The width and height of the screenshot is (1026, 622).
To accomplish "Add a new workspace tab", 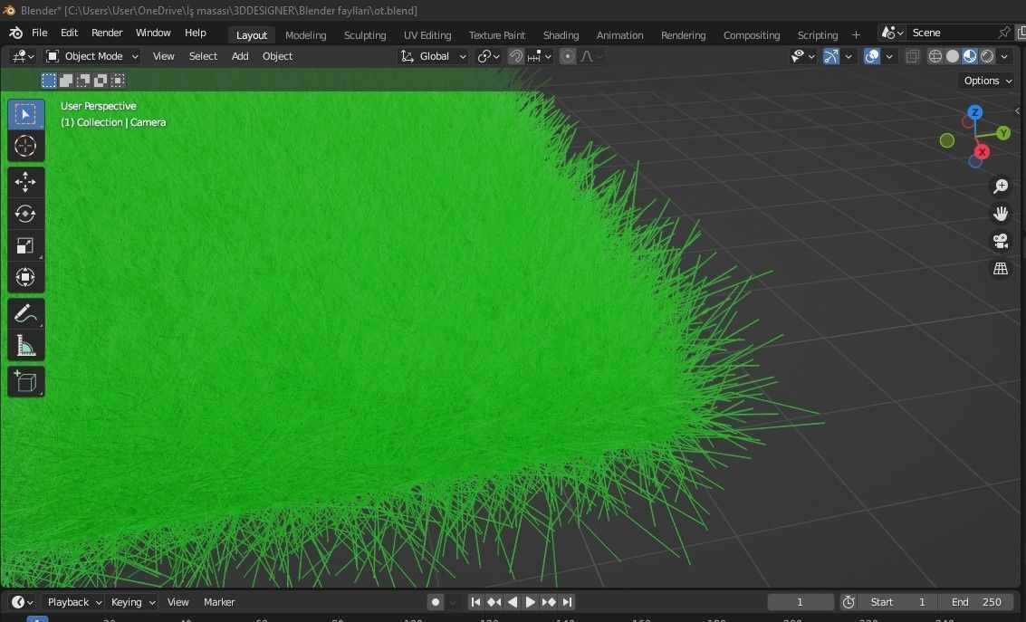I will pyautogui.click(x=856, y=35).
